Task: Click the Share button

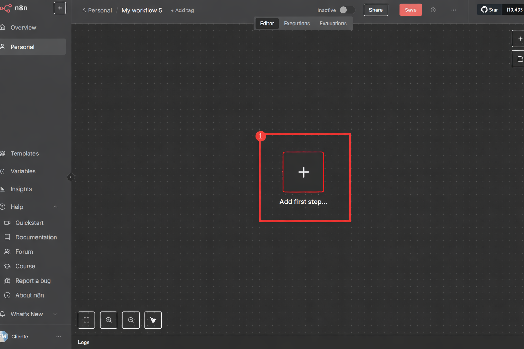Action: click(x=376, y=10)
